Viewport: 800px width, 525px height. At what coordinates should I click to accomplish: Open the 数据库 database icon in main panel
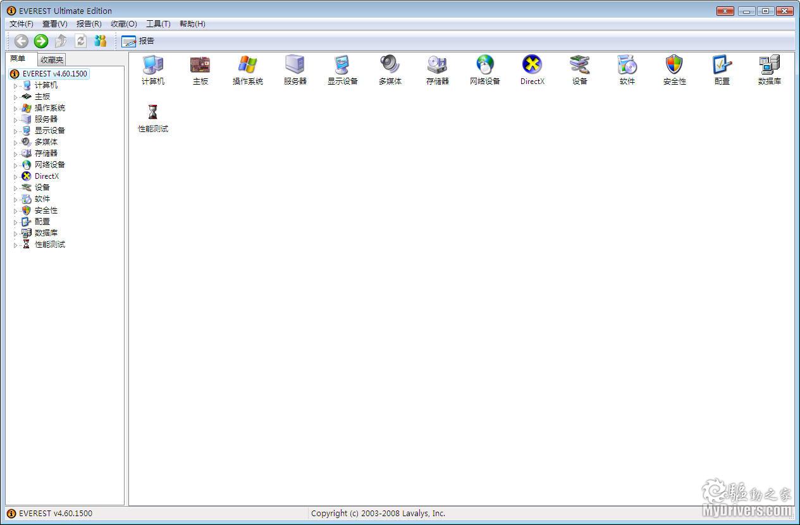(x=770, y=69)
